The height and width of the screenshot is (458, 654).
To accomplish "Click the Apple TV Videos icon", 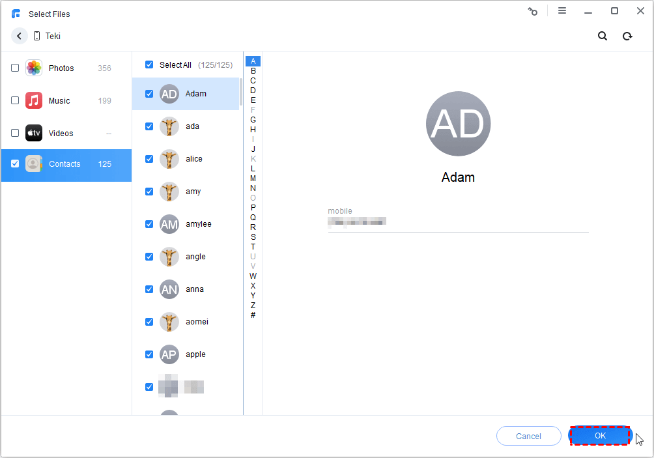I will pyautogui.click(x=34, y=133).
